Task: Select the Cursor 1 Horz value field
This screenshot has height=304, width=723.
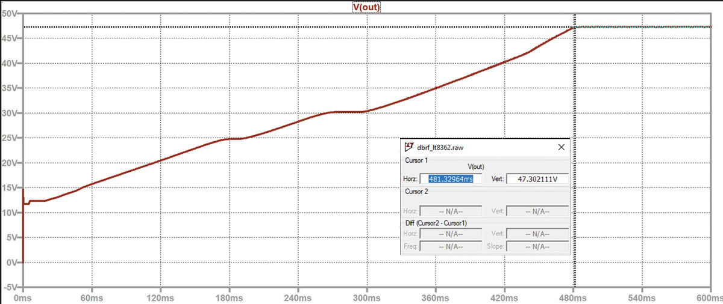Action: pyautogui.click(x=451, y=179)
